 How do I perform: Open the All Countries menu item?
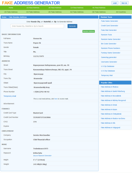coord(121,12)
